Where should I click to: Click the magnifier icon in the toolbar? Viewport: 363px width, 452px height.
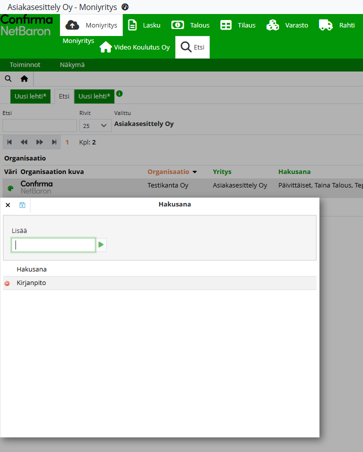pos(8,78)
